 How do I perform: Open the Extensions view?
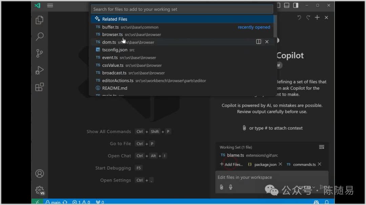(x=39, y=87)
